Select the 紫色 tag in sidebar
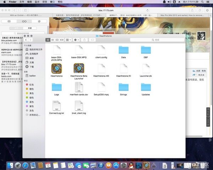The height and width of the screenshot is (170, 213). click(30, 106)
